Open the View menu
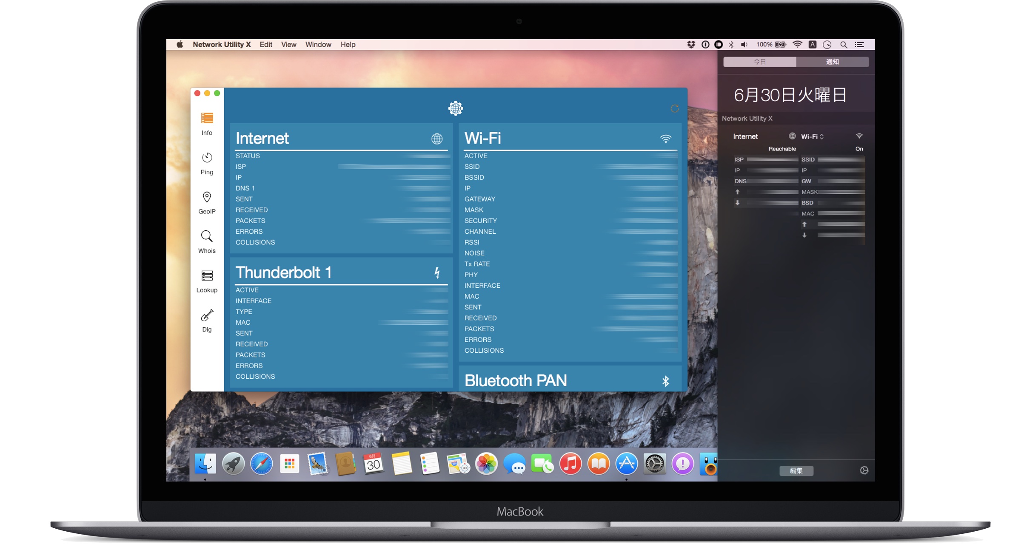Screen dimensions: 1021x544 tap(288, 45)
